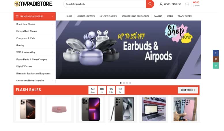The height and width of the screenshot is (131, 224).
Task: Share via the Facebook side icon
Action: pyautogui.click(x=216, y=53)
